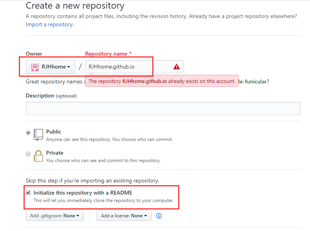
Task: Select the Public radio button
Action: click(x=28, y=133)
